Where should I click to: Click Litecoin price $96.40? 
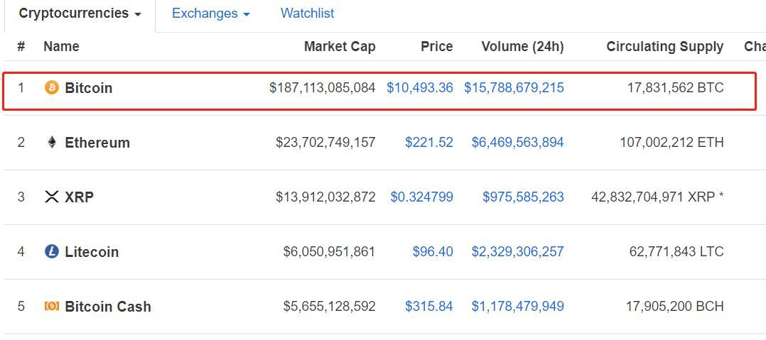coord(432,252)
